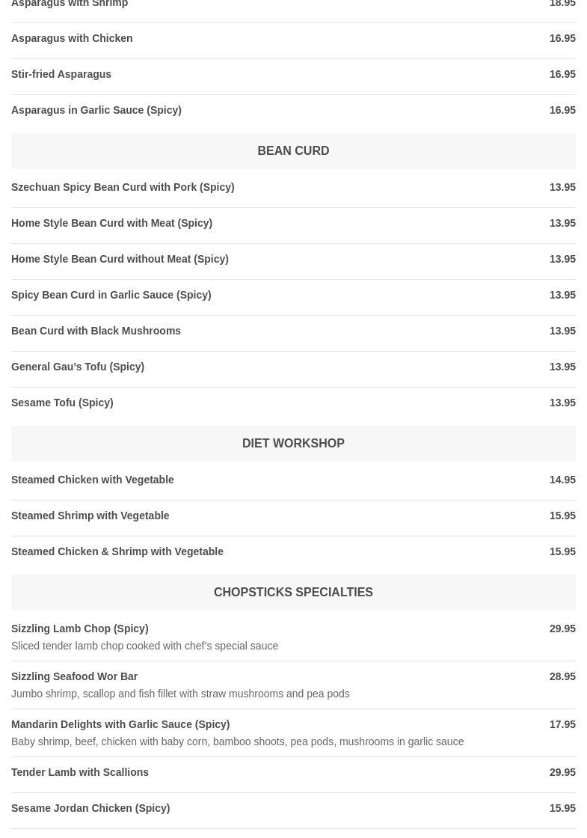This screenshot has width=587, height=838.
Task: Click the CHOPSTICKS SPECIALTIES section header
Action: tap(293, 592)
